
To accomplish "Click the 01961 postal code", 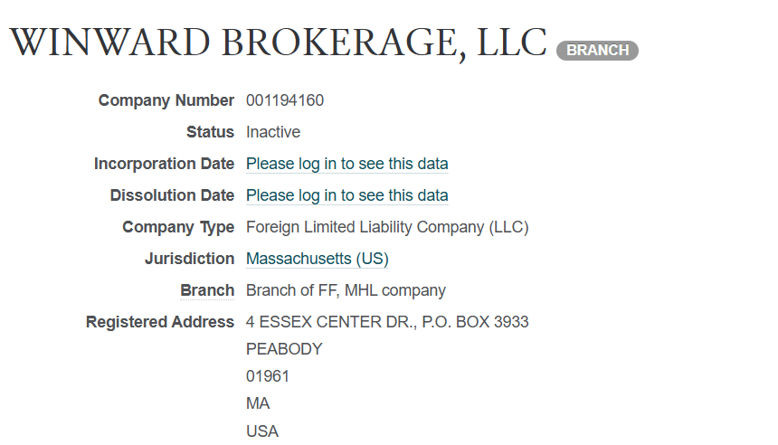I will click(267, 376).
